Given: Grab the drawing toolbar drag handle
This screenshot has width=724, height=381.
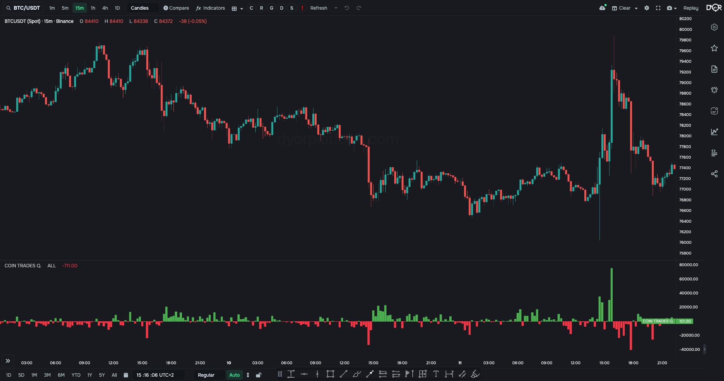Looking at the screenshot, I should pyautogui.click(x=280, y=374).
